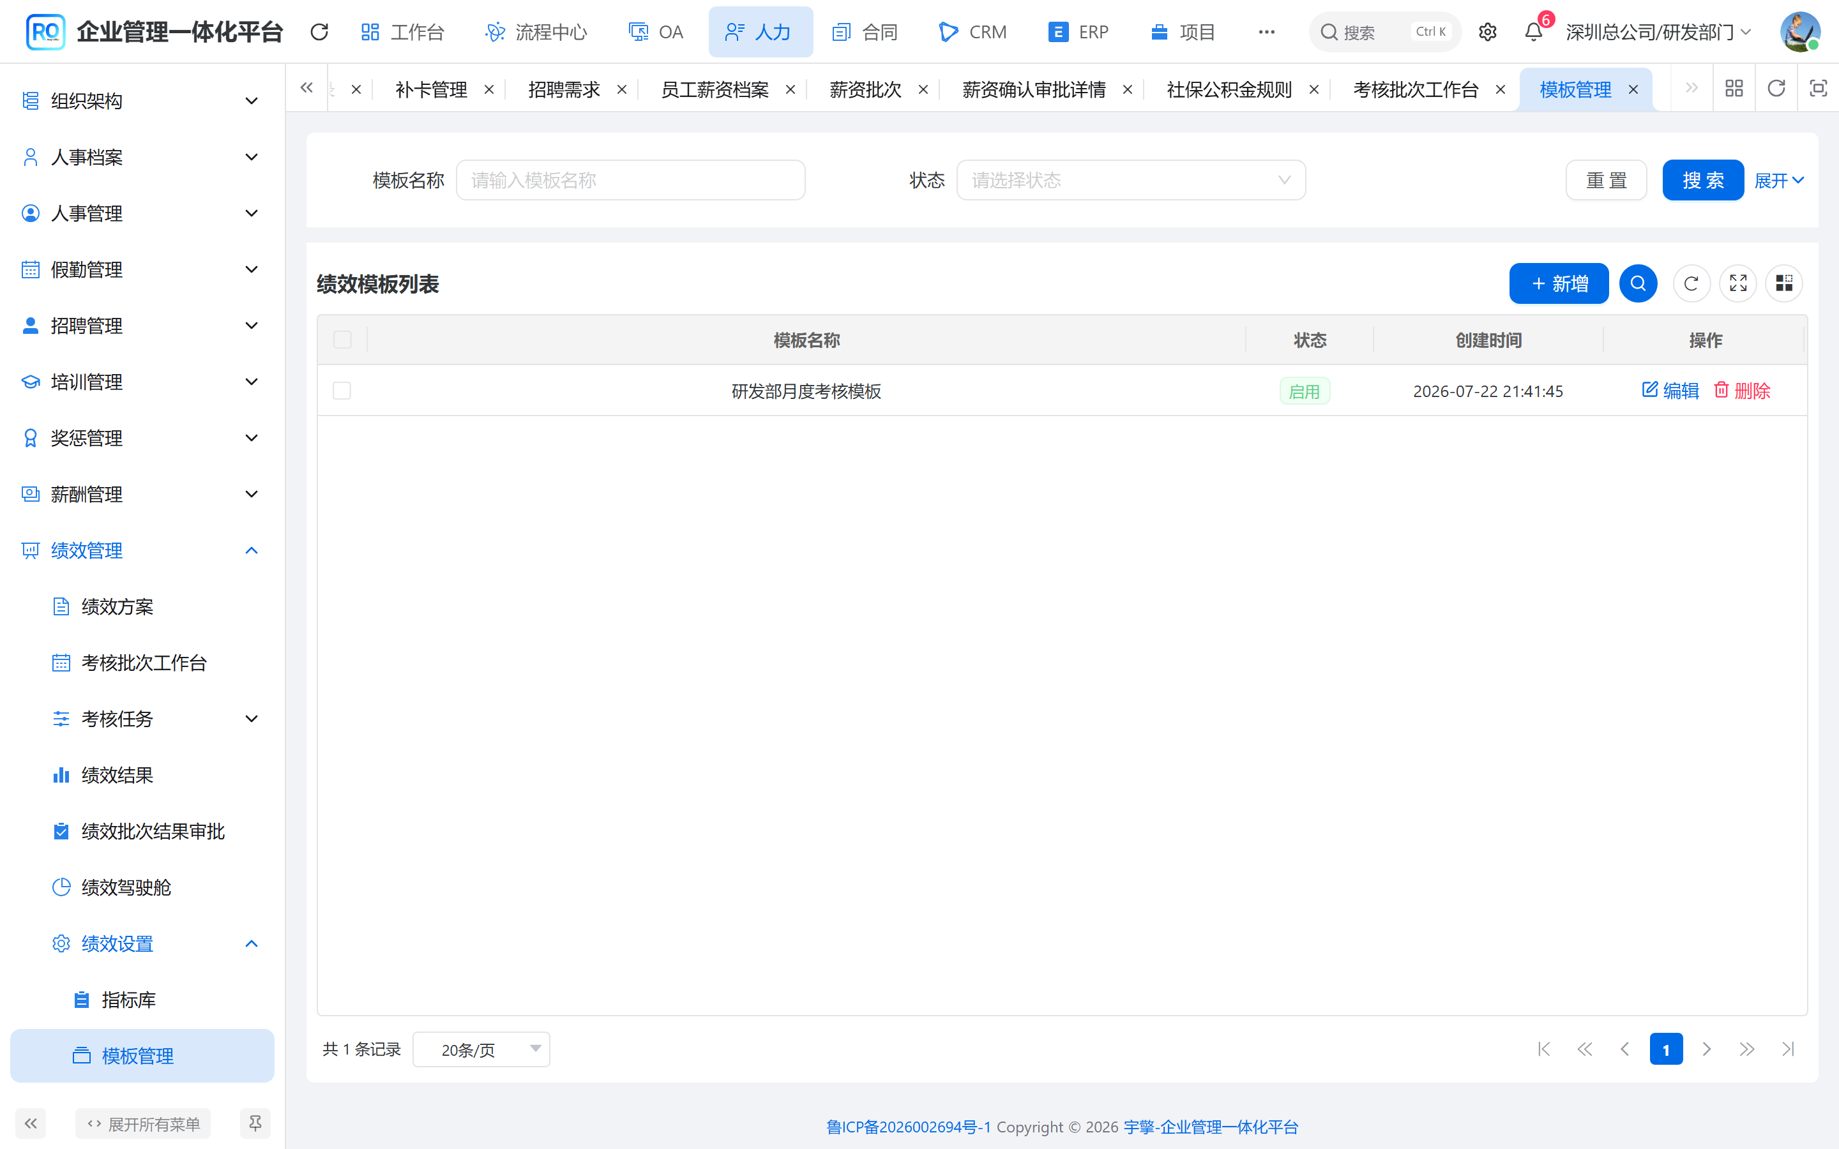Switch to the 薪资批次 tab
This screenshot has width=1839, height=1149.
click(865, 89)
